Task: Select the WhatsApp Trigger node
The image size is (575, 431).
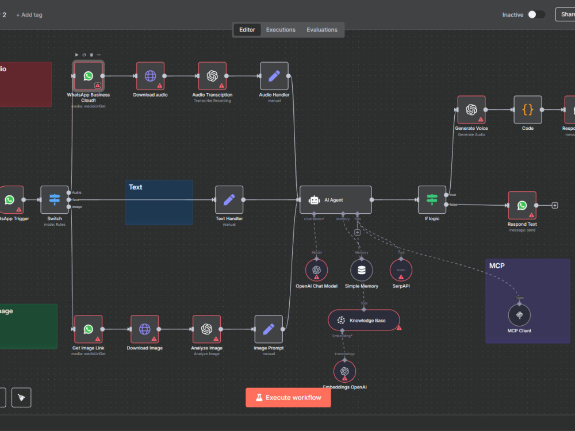Action: [x=10, y=200]
